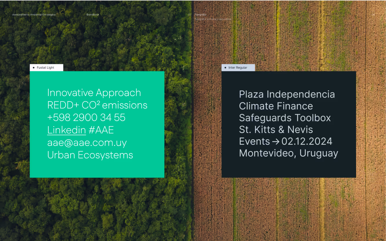Click the arrow icon between Events and the date

(276, 142)
